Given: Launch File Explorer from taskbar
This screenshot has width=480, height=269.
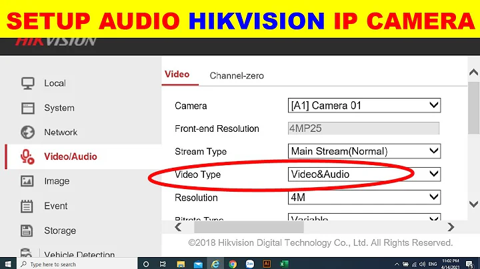Looking at the screenshot, I should [181, 264].
